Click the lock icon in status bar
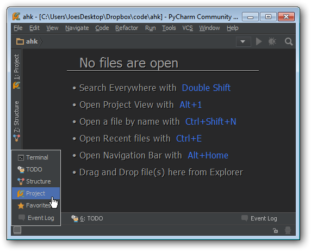 pyautogui.click(x=275, y=230)
